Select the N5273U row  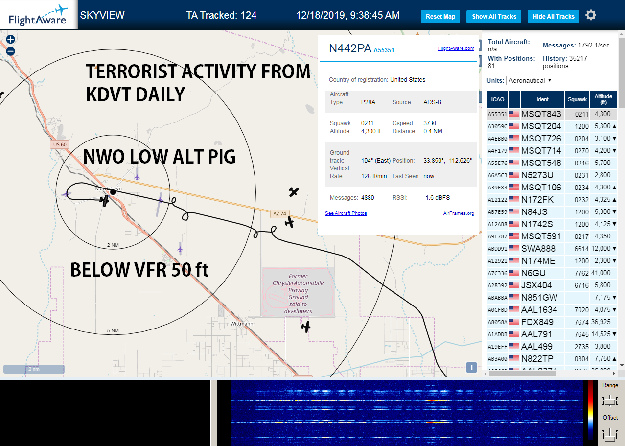(552, 175)
